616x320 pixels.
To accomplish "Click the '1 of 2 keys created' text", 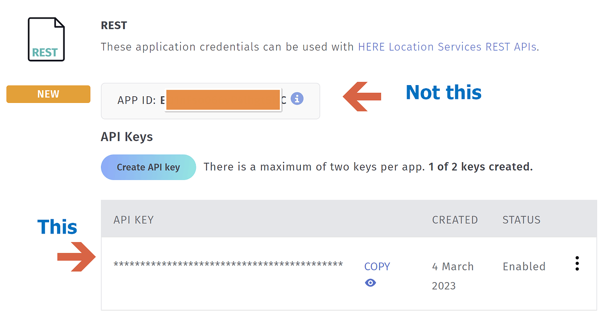I will [482, 166].
